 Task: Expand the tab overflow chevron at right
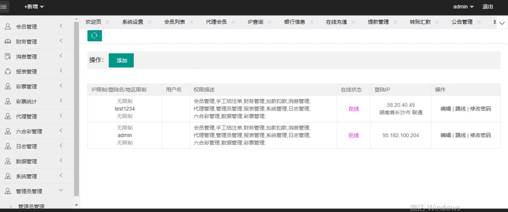502,23
